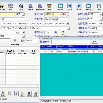
Task: Click the 客户 button at bottom
Action: (x=22, y=94)
